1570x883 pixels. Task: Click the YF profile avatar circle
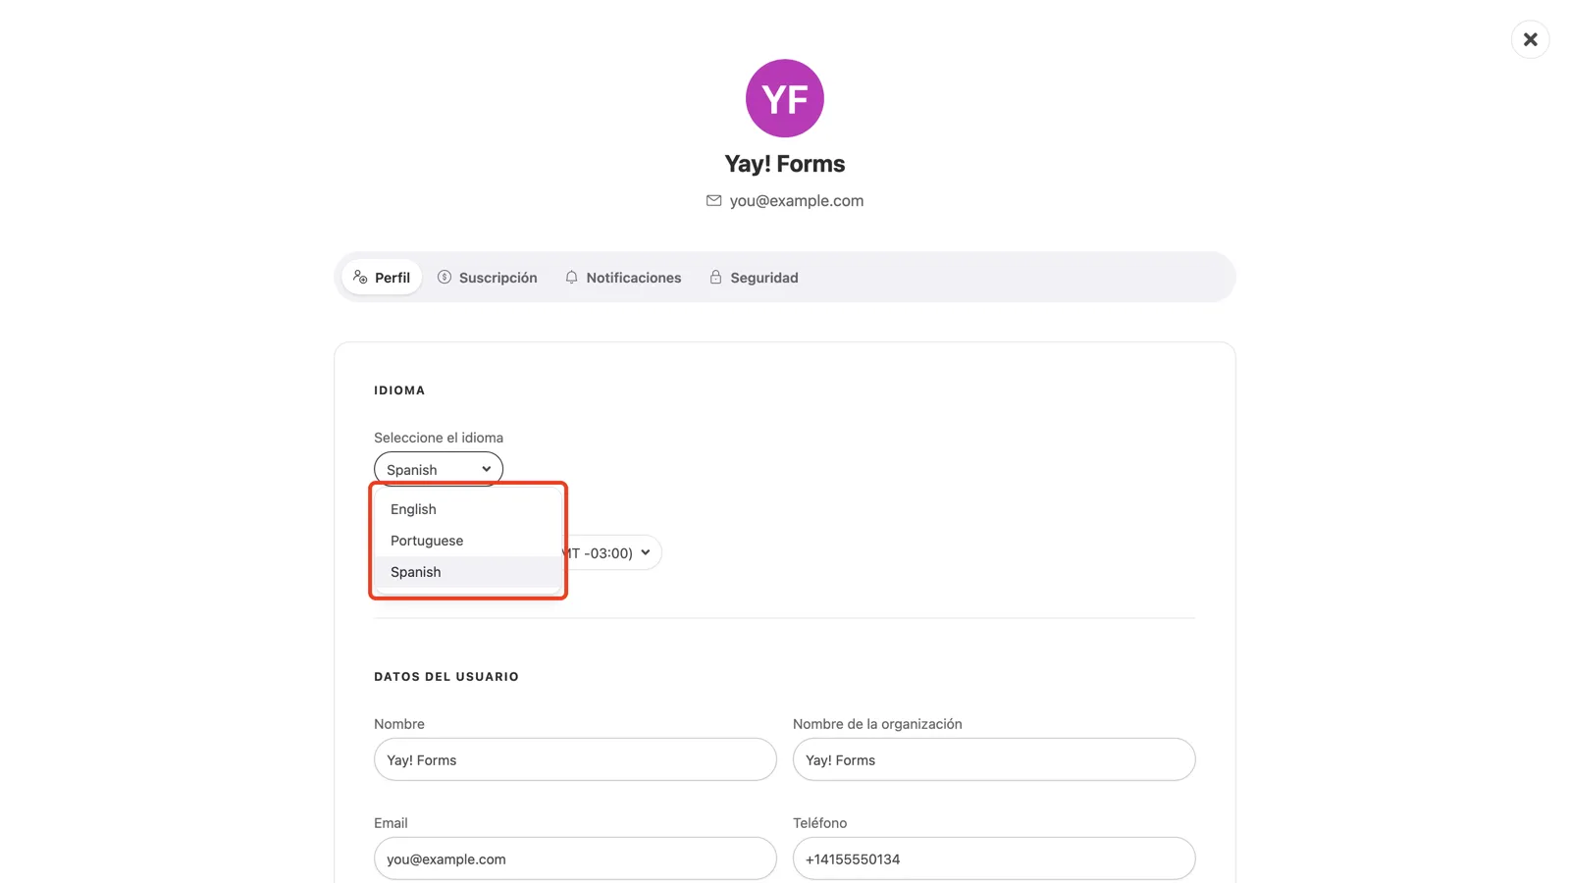click(x=785, y=98)
